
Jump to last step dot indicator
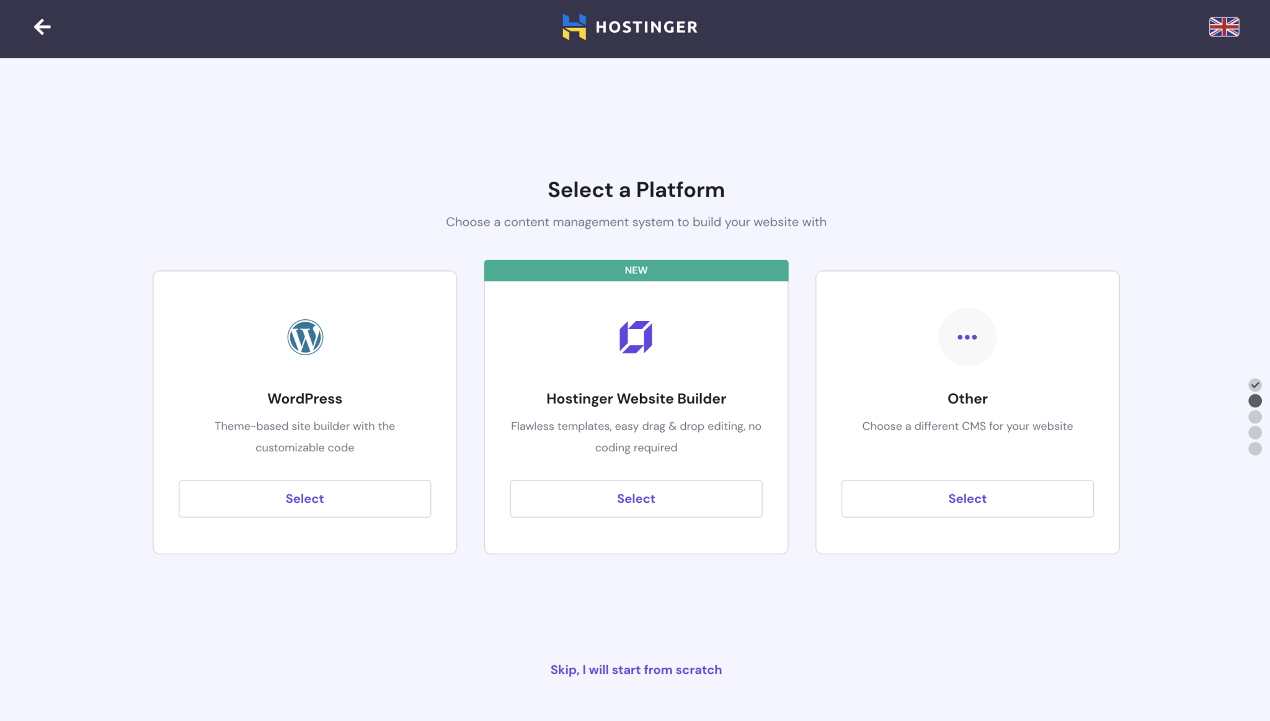coord(1255,449)
